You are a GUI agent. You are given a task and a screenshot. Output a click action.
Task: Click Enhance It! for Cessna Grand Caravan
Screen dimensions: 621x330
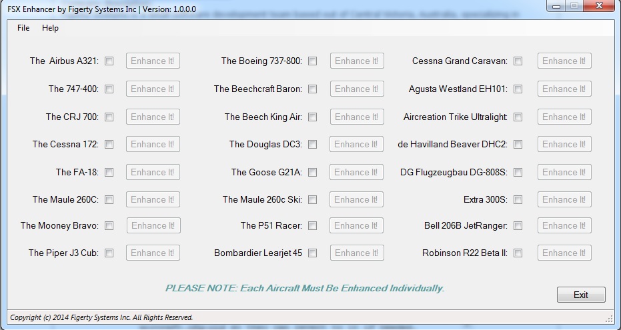[x=564, y=61]
